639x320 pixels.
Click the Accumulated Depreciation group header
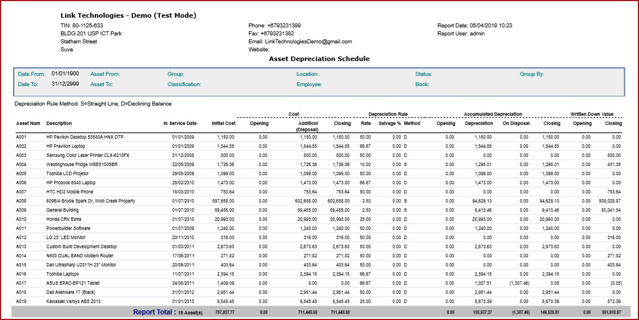coord(493,115)
